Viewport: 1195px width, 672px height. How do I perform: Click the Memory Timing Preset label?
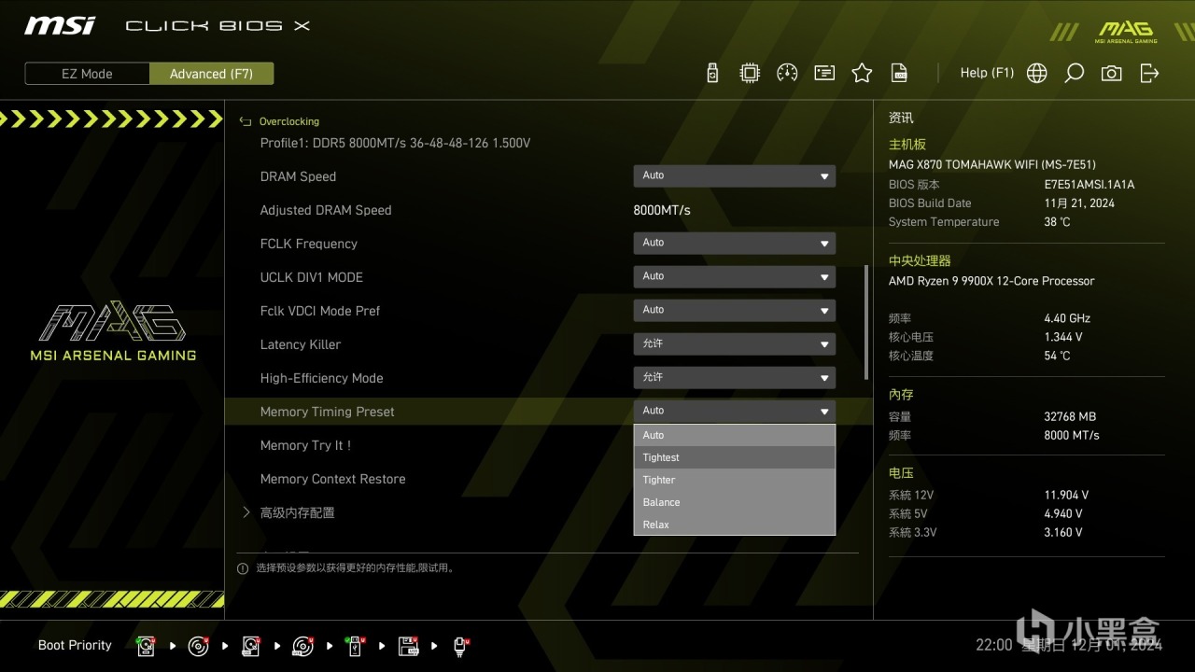[x=327, y=412]
